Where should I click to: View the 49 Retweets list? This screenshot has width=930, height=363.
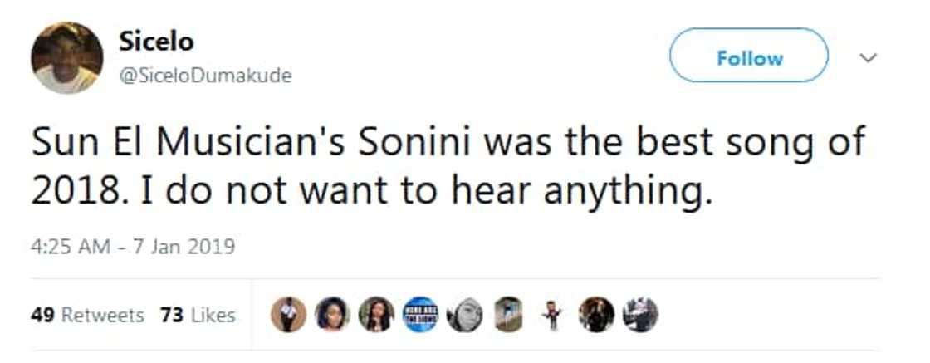tap(87, 315)
